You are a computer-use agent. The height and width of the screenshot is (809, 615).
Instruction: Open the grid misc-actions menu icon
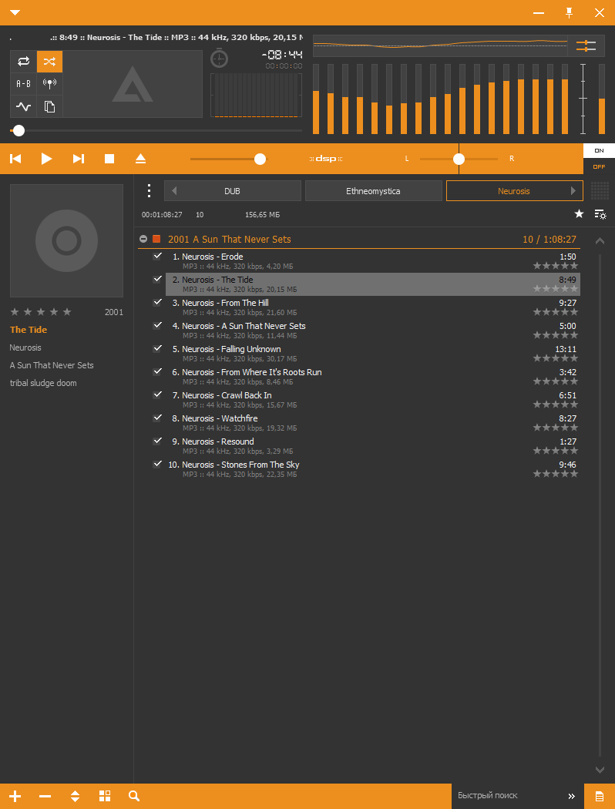pyautogui.click(x=105, y=796)
